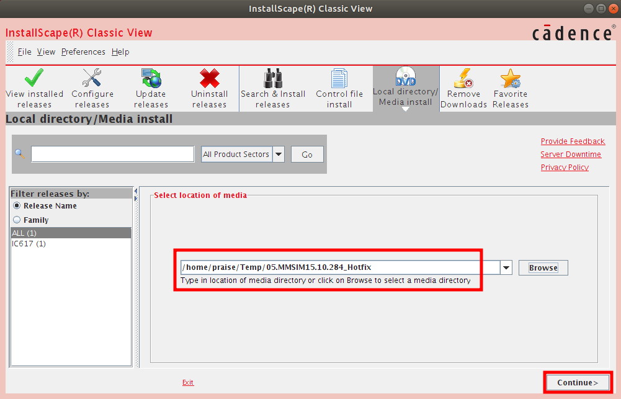
Task: Select the Family filter radio button
Action: click(17, 220)
